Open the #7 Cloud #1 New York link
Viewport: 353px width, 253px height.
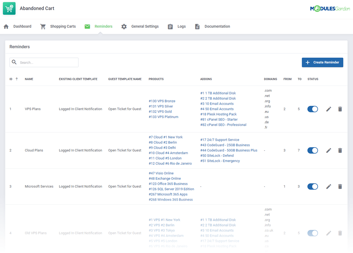click(x=166, y=137)
